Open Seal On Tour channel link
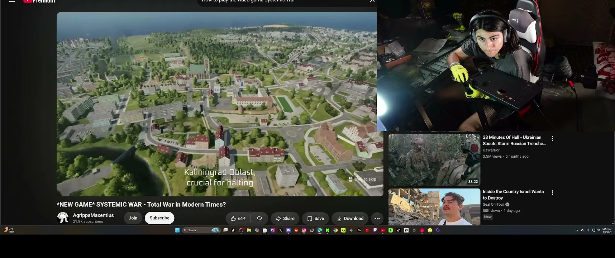This screenshot has height=258, width=615. (x=493, y=204)
